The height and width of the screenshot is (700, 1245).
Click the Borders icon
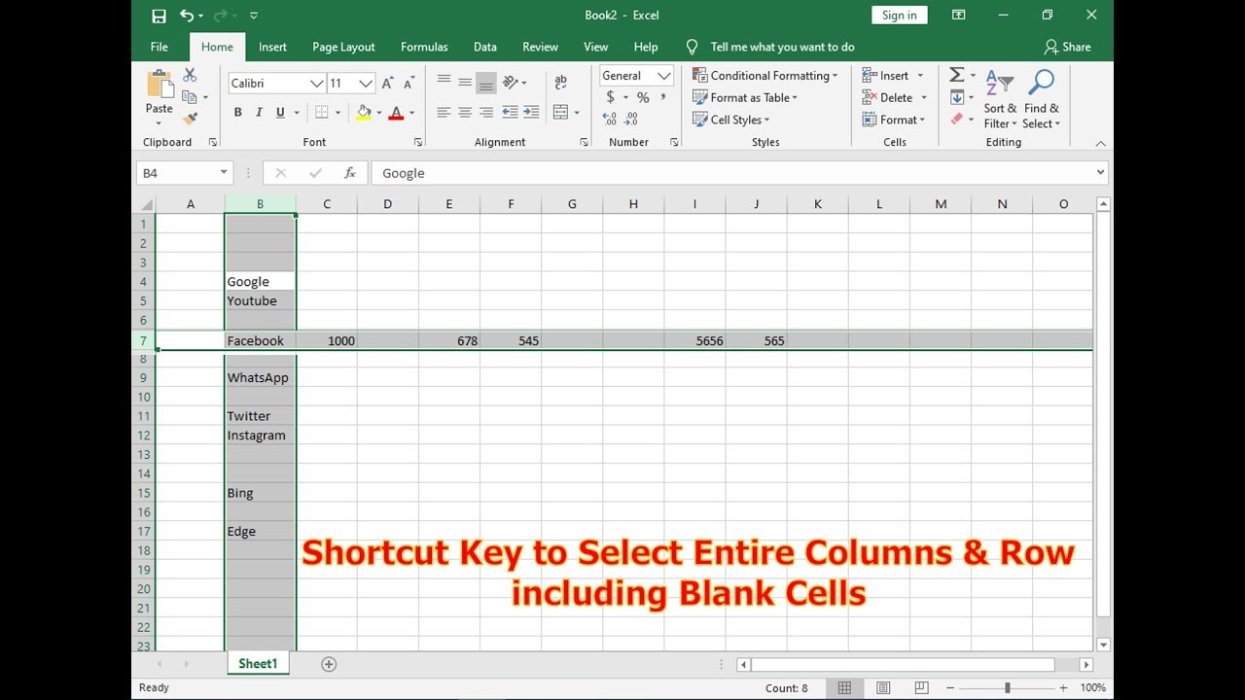321,113
